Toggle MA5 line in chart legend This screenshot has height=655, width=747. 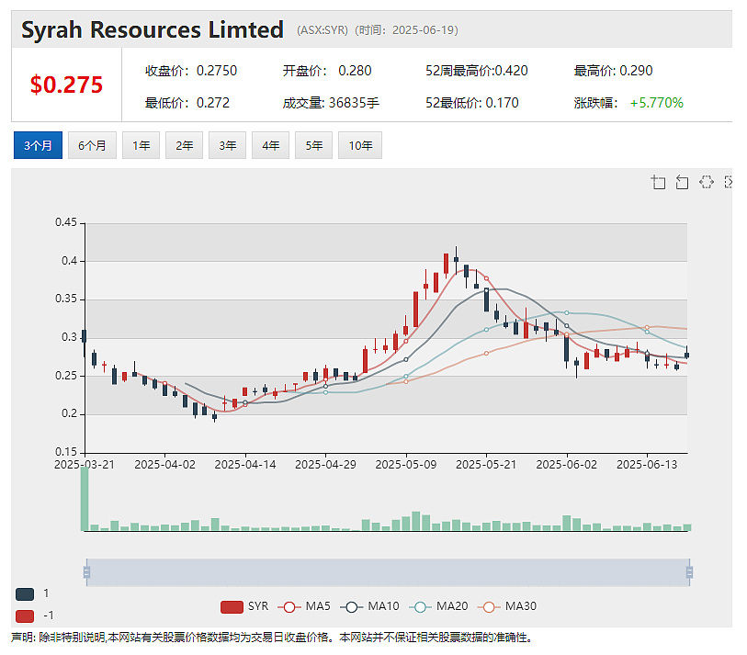click(x=304, y=606)
